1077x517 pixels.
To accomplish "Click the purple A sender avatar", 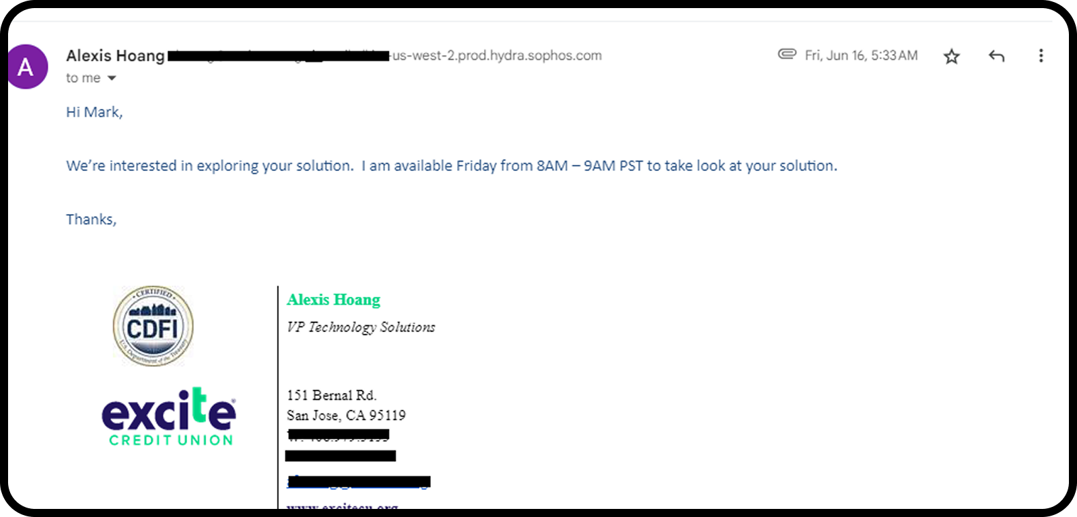I will 27,67.
